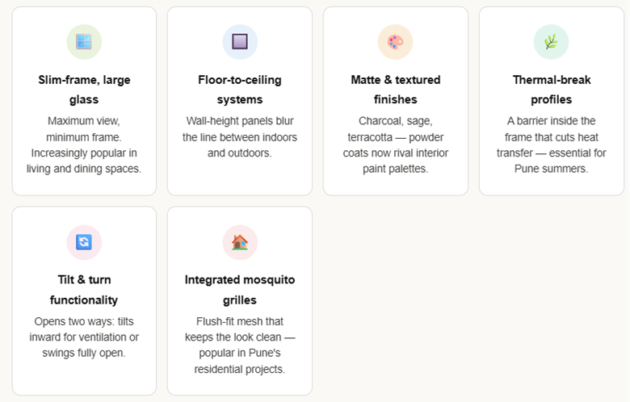Click the 'essential for Pune summers' text
Viewport: 630px width, 402px height.
(552, 161)
